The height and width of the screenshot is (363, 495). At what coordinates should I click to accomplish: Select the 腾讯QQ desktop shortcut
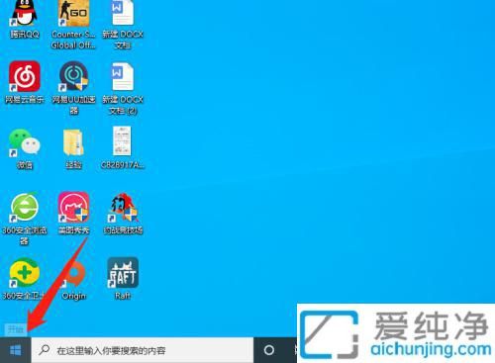click(x=24, y=20)
